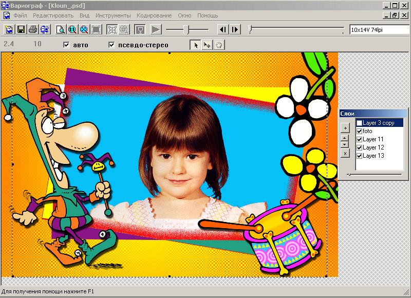Click the goblet preview icon
This screenshot has width=411, height=298.
140,29
